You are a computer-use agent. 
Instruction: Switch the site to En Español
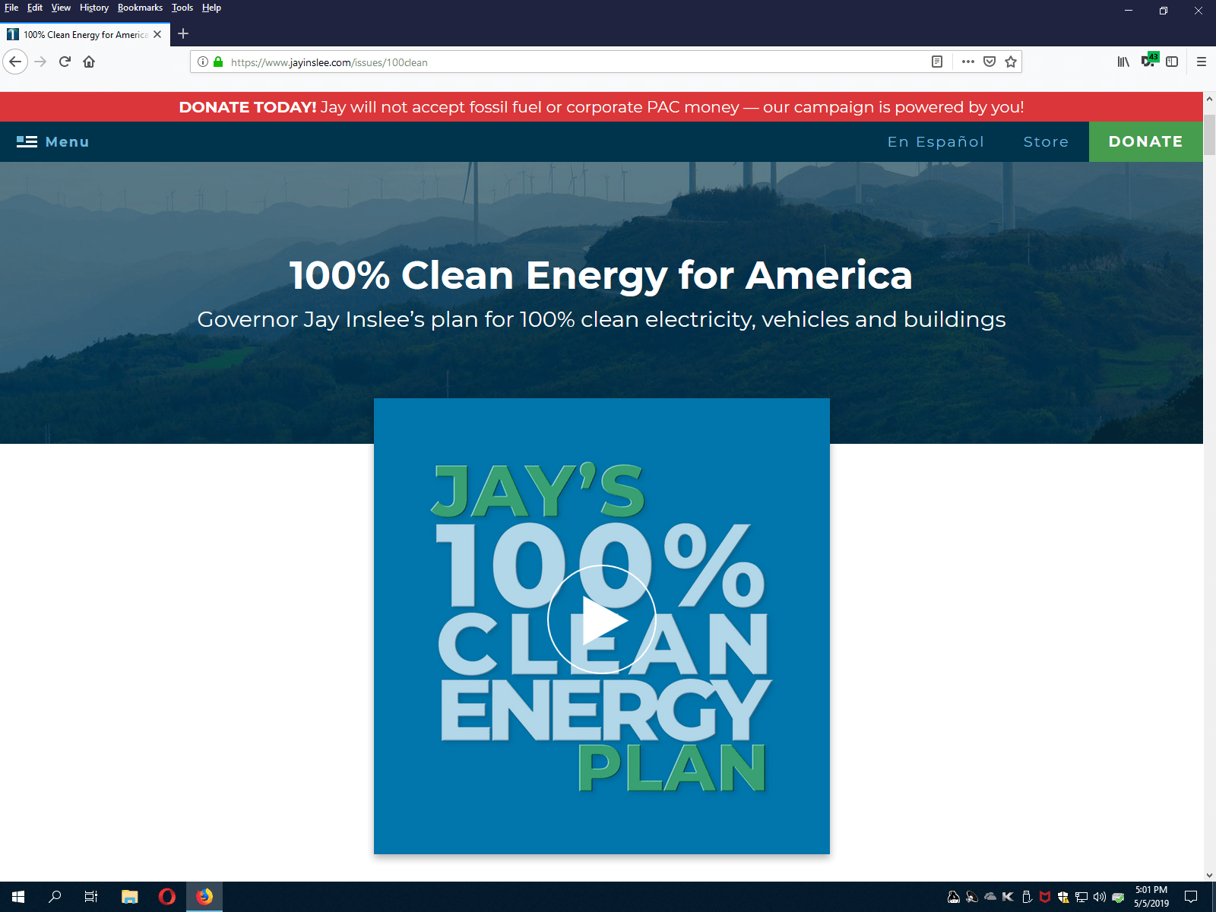[936, 141]
